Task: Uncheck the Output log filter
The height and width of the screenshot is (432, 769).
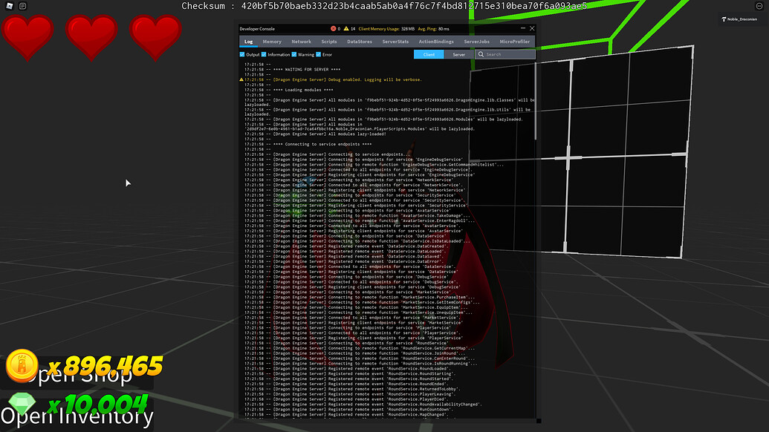Action: (241, 53)
